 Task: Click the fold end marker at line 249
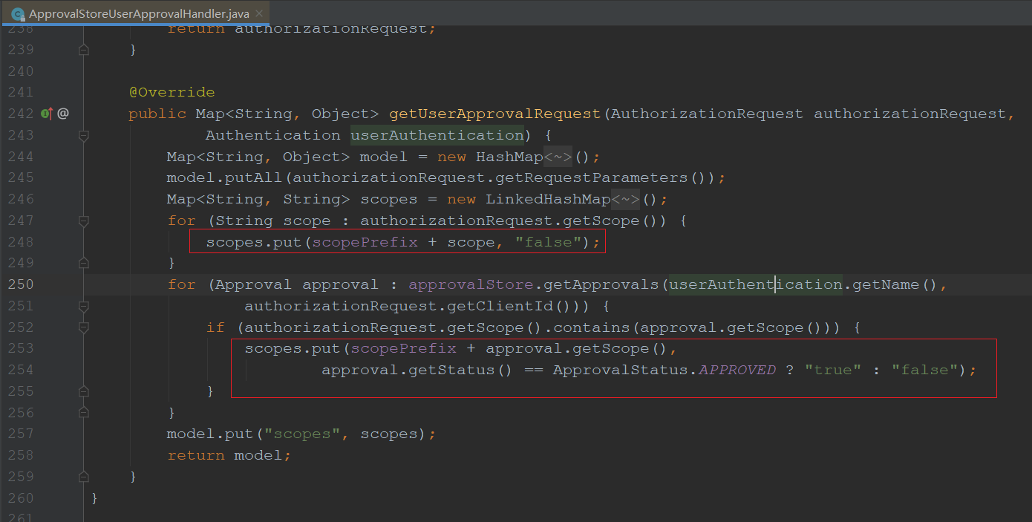(83, 262)
